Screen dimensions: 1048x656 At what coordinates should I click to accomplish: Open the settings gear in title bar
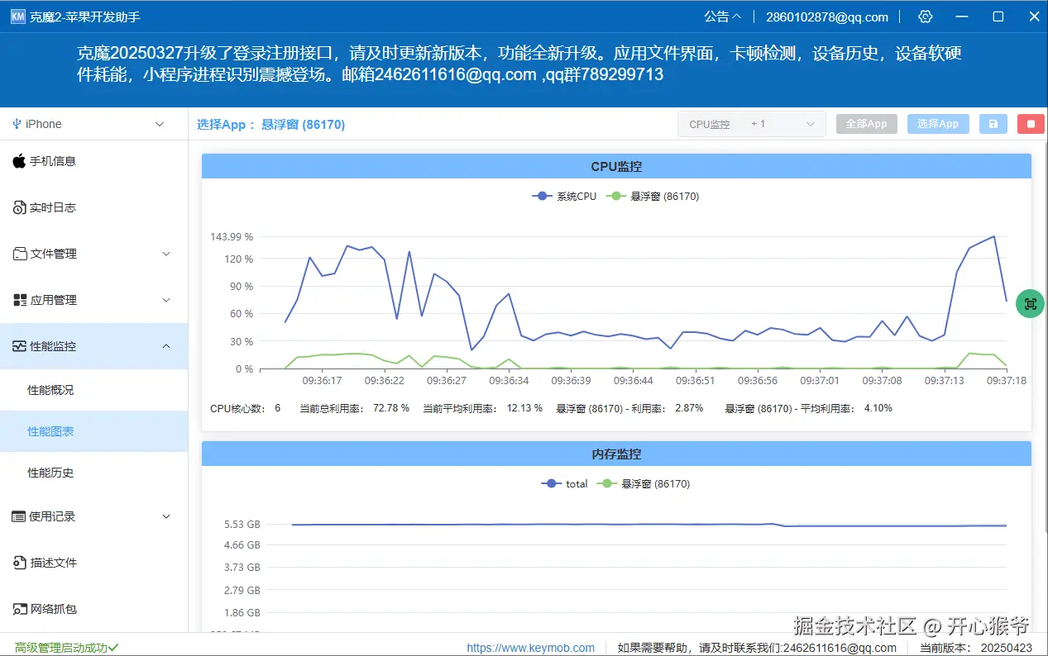click(x=925, y=16)
